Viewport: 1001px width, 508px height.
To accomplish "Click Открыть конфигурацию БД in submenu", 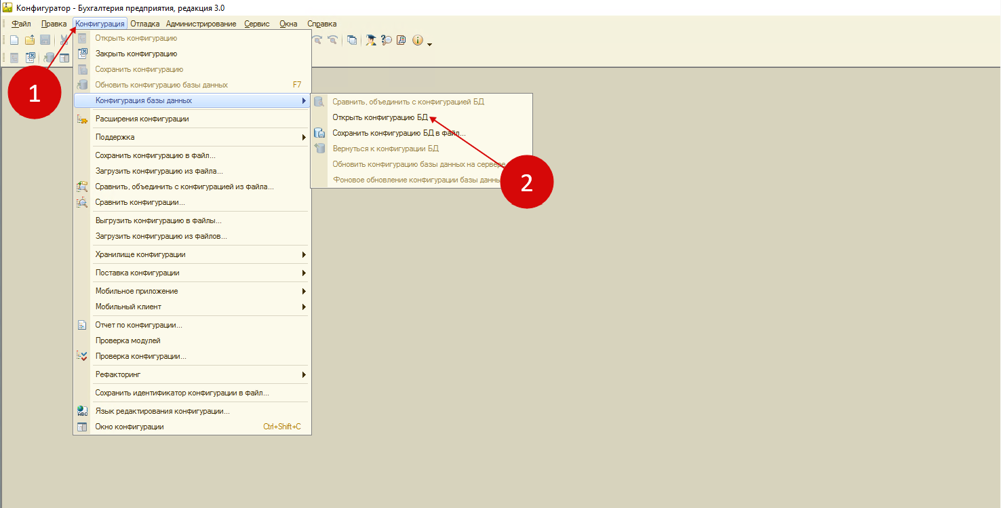I will 421,117.
